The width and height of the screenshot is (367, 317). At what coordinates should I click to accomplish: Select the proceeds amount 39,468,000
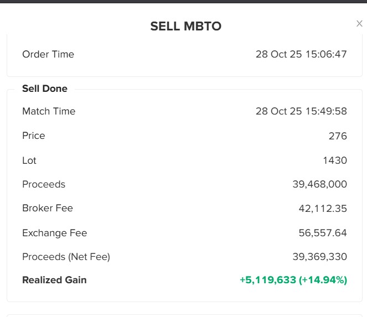[x=319, y=184]
